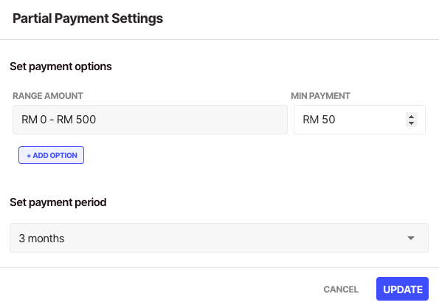Cancel the partial payment settings dialog
439x308 pixels.
[341, 290]
